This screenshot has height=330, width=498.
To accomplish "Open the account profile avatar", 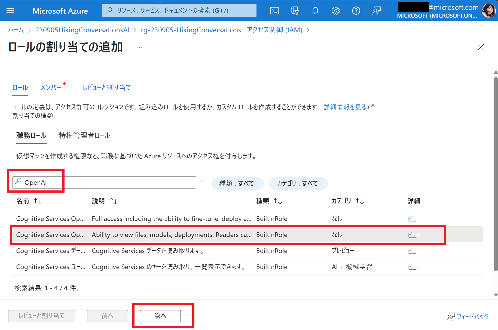I will 488,11.
